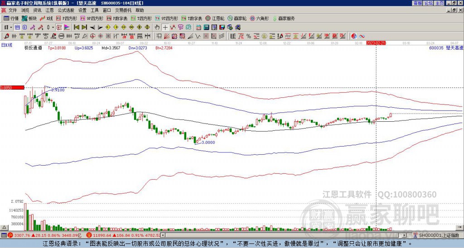Click the blue-red infinity wave icon

(x=362, y=36)
